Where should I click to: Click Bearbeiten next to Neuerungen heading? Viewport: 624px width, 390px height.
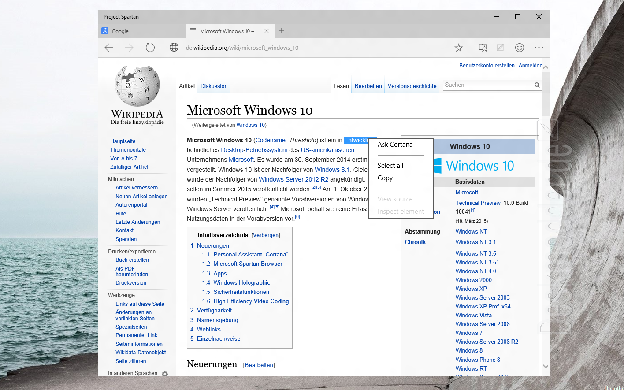click(259, 365)
